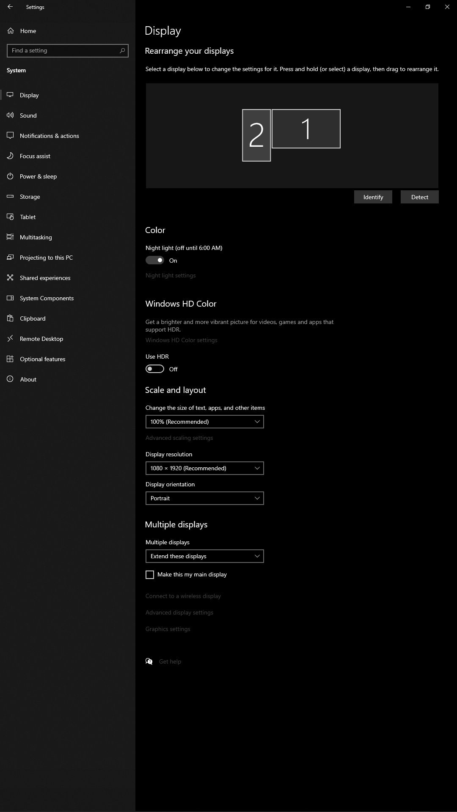Click the Sound speaker icon
The image size is (457, 812).
click(x=10, y=115)
